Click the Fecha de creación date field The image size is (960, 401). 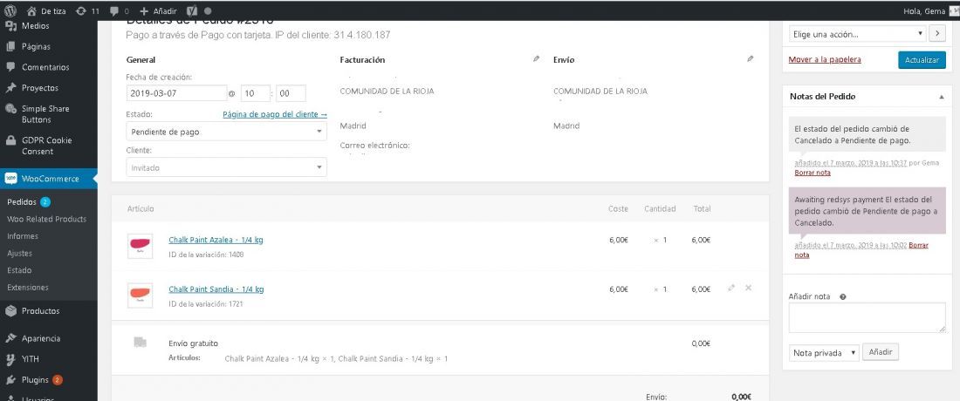(x=176, y=93)
